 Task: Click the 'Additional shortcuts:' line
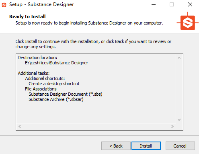click(45, 78)
